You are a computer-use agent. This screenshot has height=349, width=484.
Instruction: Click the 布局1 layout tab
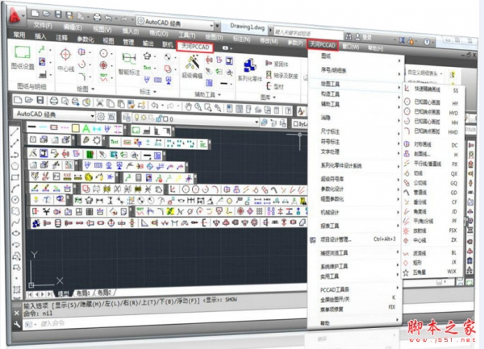83,293
